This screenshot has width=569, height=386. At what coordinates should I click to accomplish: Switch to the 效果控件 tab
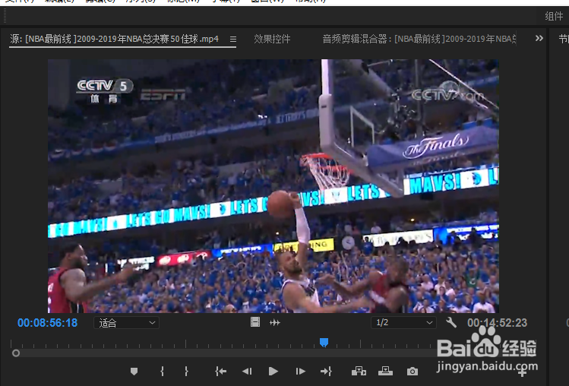coord(272,39)
